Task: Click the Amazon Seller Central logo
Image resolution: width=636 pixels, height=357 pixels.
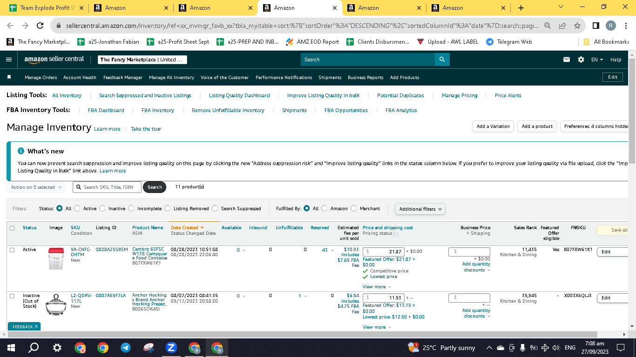Action: pos(54,59)
